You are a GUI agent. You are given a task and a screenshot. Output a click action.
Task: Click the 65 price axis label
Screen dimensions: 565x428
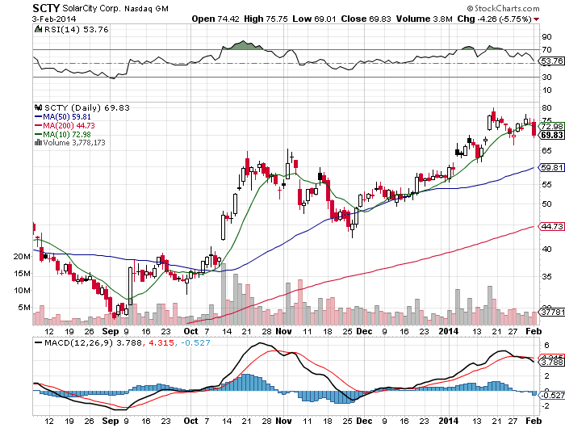(x=546, y=151)
